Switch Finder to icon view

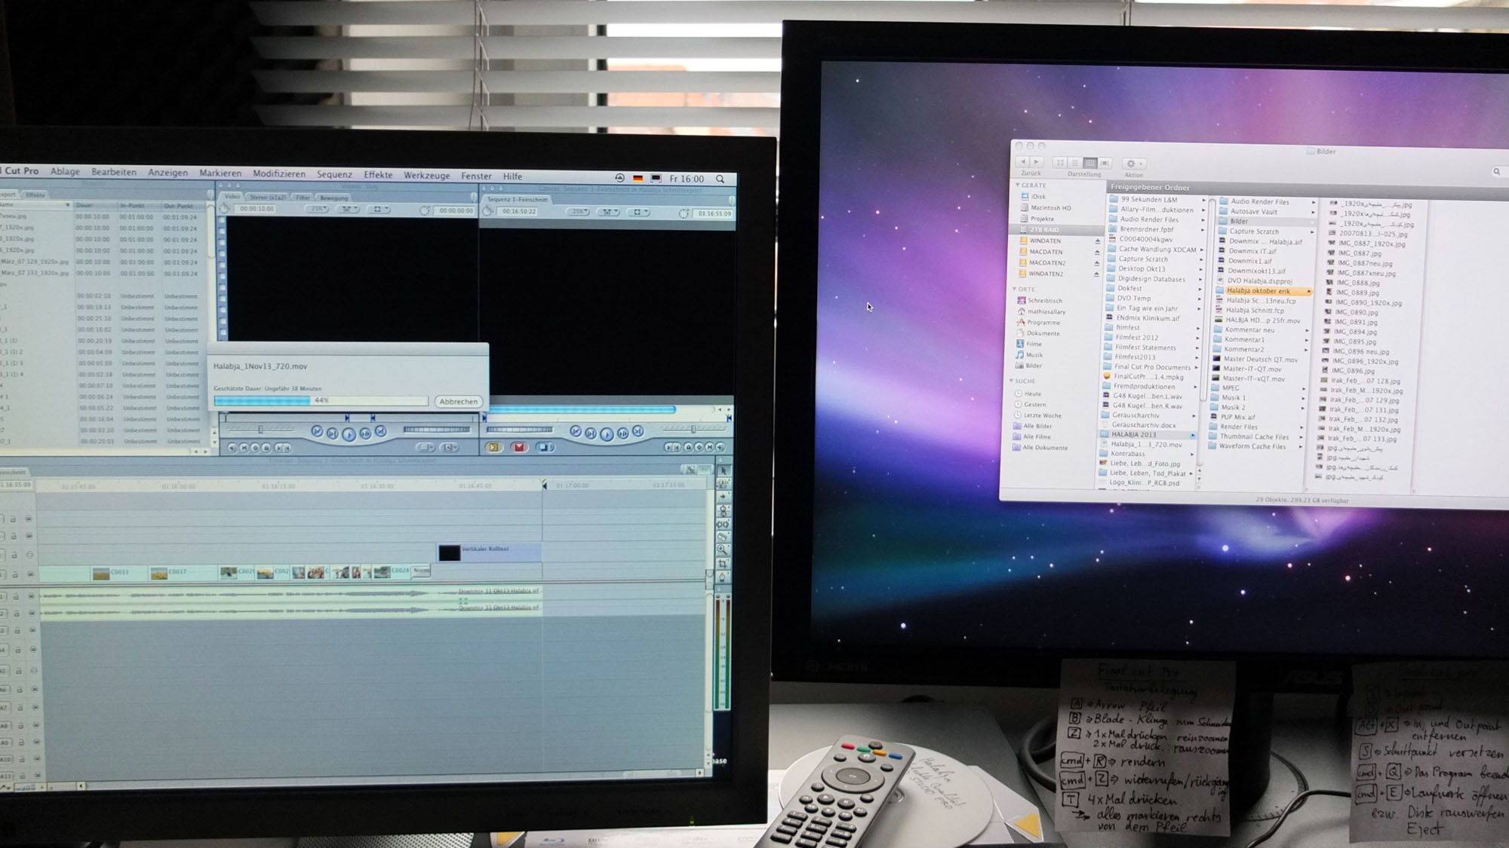(1060, 163)
